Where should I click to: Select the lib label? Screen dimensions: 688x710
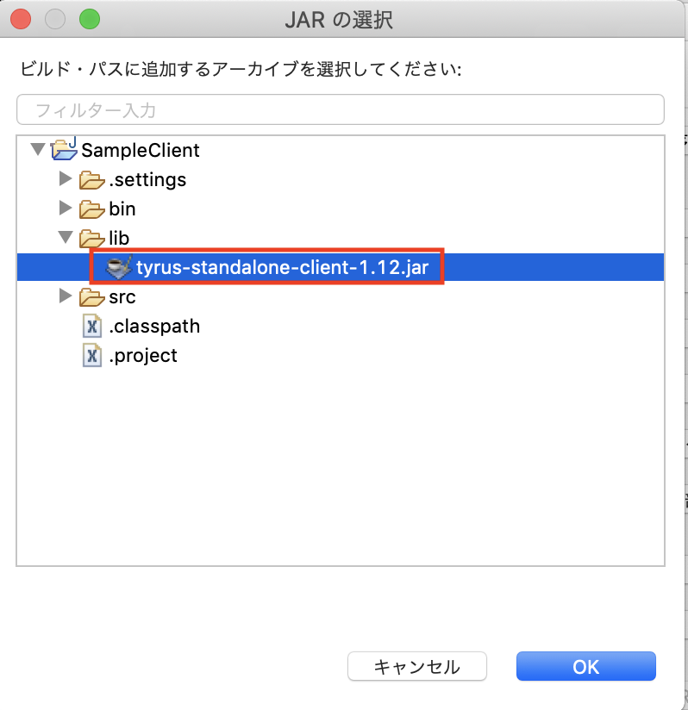click(x=119, y=238)
